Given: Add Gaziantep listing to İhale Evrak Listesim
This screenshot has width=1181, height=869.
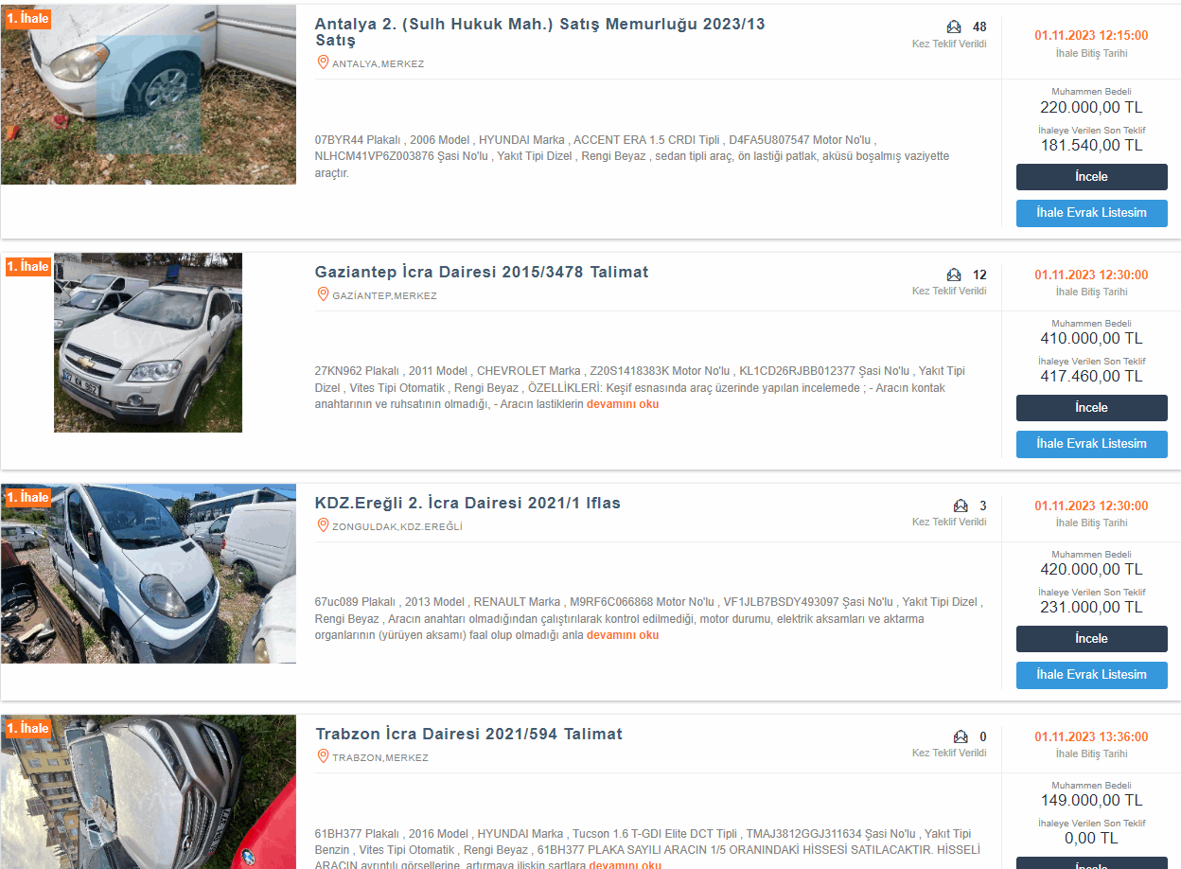Looking at the screenshot, I should click(1091, 444).
